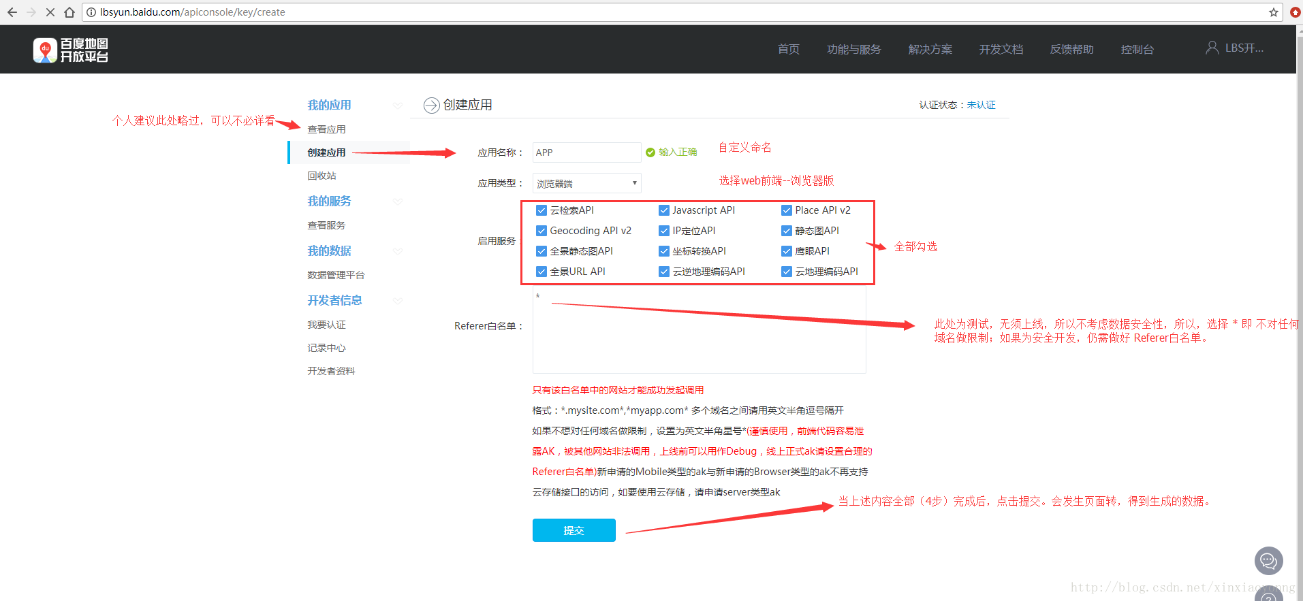1303x601 pixels.
Task: Toggle 云地理编码API checkbox
Action: pyautogui.click(x=787, y=272)
